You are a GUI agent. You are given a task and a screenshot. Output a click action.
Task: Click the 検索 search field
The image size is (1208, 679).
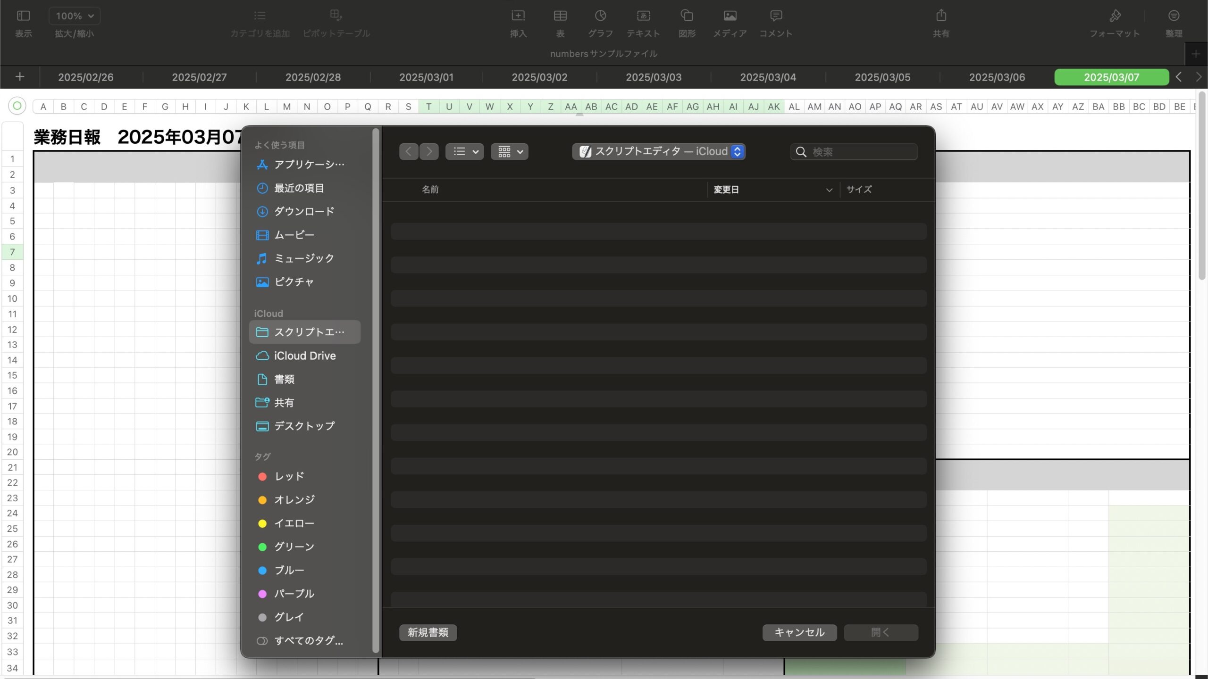(x=854, y=152)
